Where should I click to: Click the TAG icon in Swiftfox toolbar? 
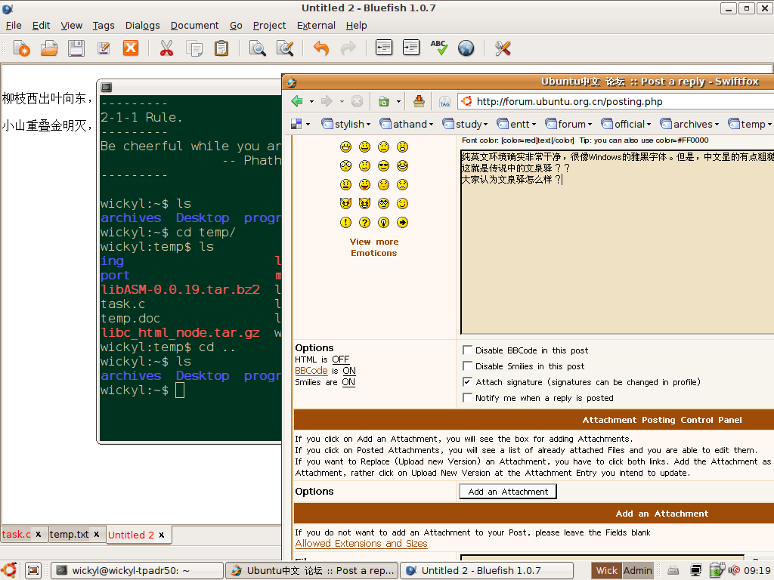[x=444, y=101]
